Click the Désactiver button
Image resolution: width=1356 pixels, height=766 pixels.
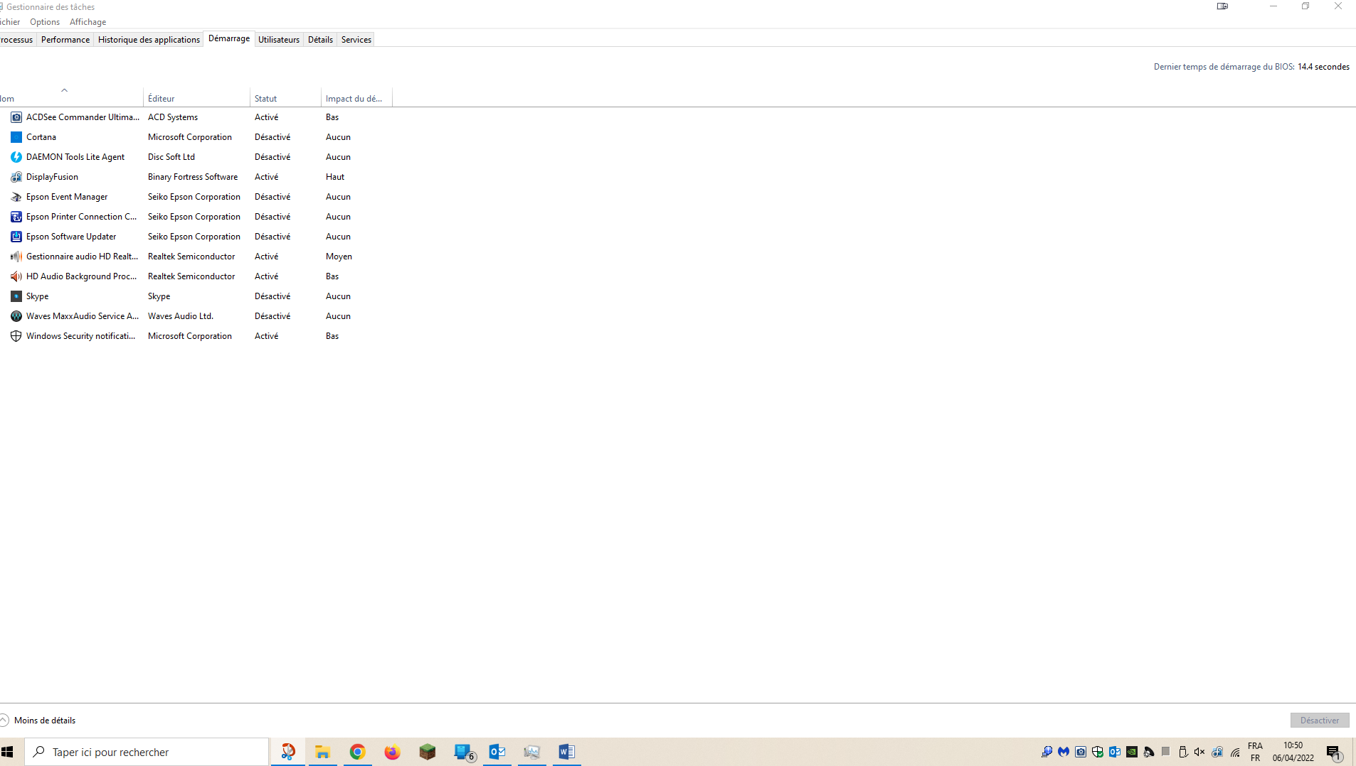[1320, 721]
